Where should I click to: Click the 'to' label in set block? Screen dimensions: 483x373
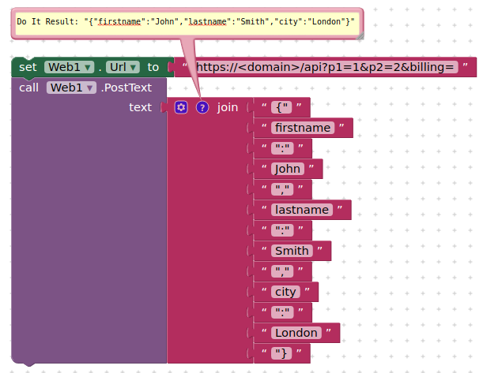pos(153,67)
